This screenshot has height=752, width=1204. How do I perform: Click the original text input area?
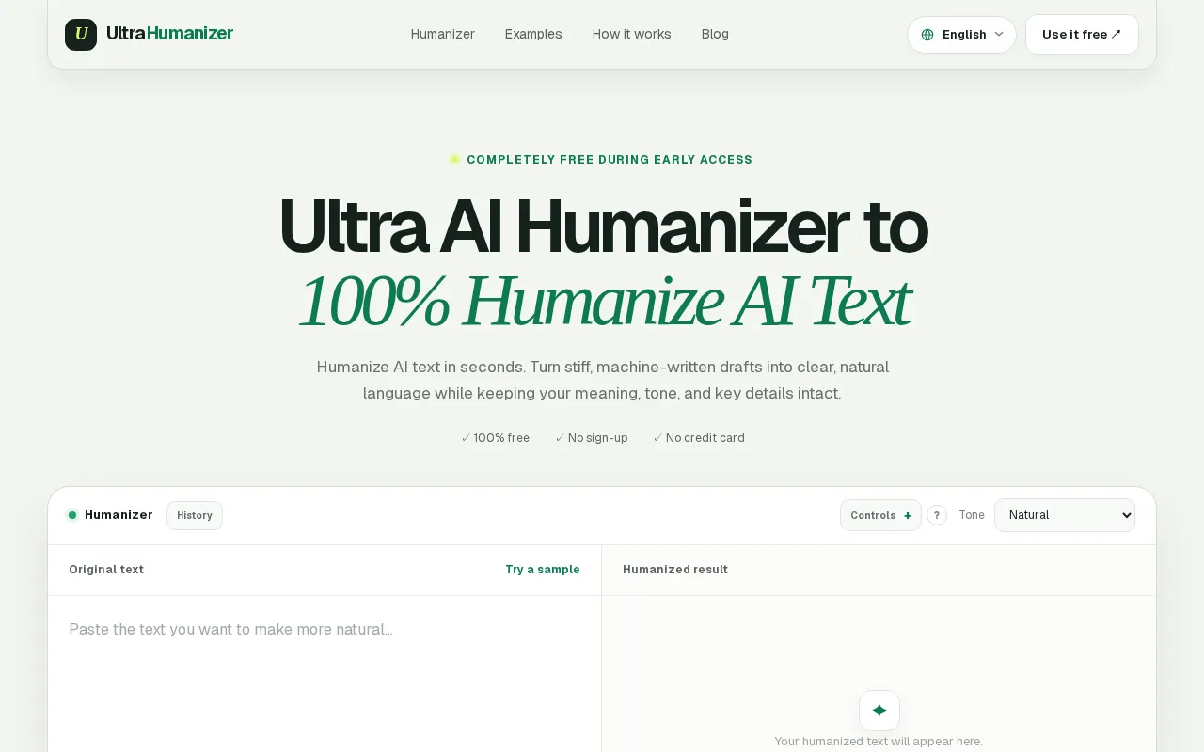point(325,674)
